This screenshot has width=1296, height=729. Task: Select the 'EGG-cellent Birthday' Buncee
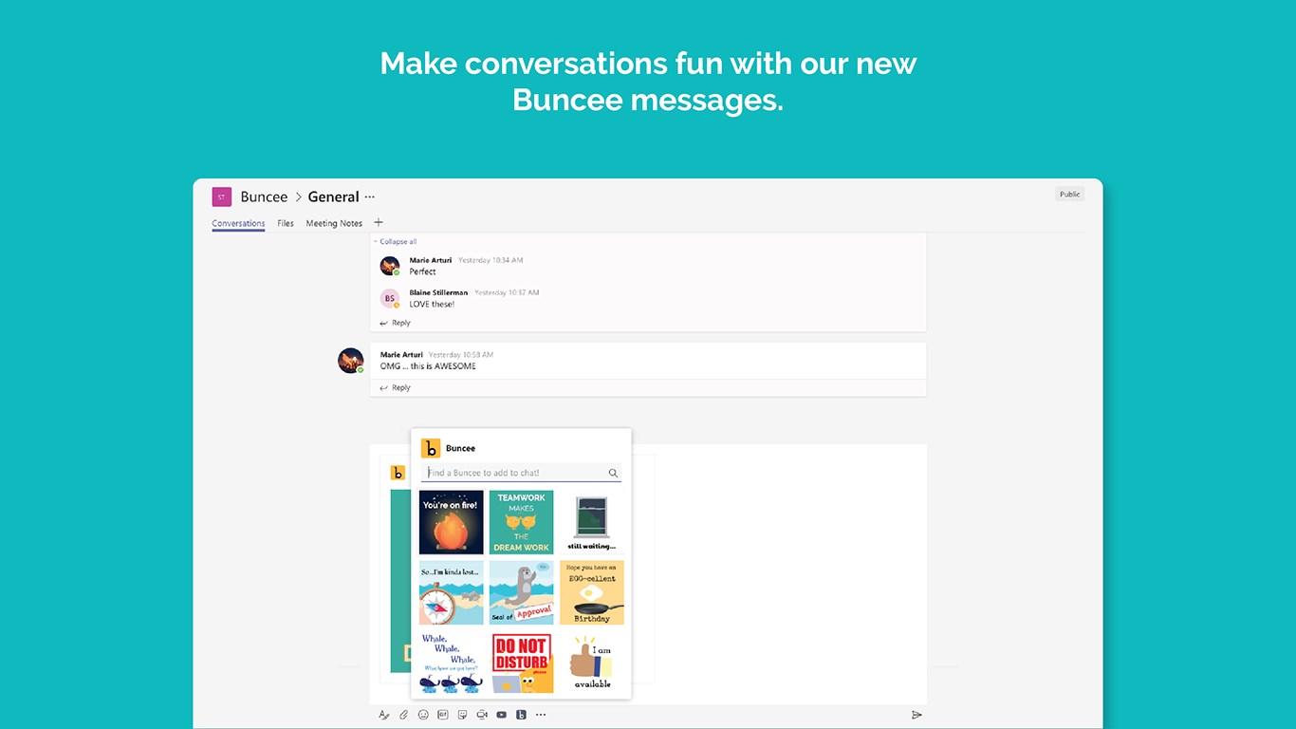click(592, 592)
